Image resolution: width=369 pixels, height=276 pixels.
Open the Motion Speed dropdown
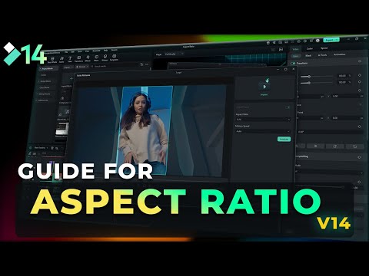(x=263, y=131)
